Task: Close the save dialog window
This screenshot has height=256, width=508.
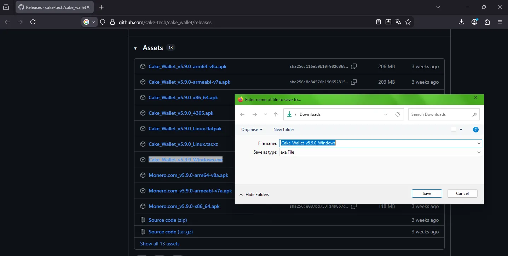Action: click(476, 98)
